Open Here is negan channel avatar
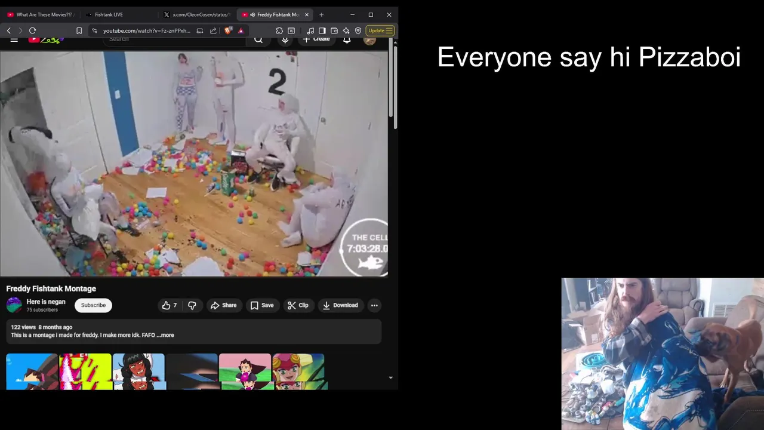 pyautogui.click(x=14, y=305)
